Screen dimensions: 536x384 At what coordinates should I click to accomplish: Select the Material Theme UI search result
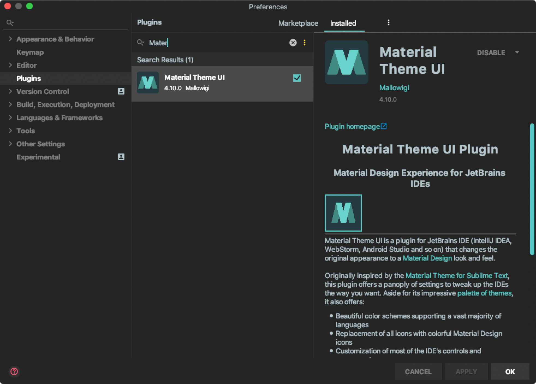click(222, 84)
